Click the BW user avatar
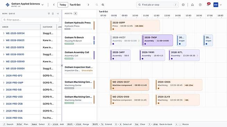 point(216,5)
